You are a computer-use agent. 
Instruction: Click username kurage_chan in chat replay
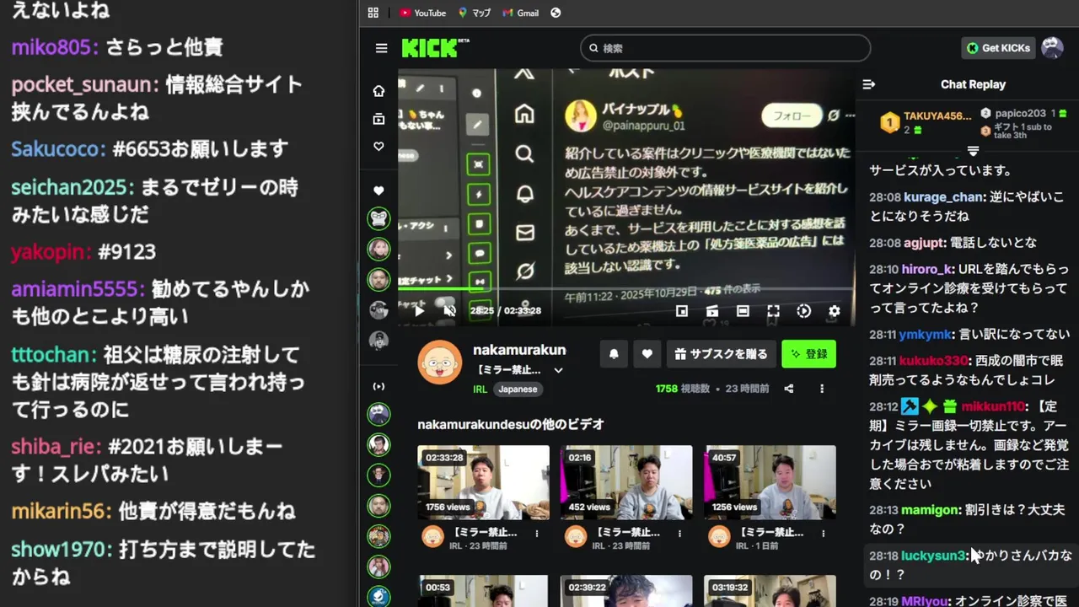point(944,196)
